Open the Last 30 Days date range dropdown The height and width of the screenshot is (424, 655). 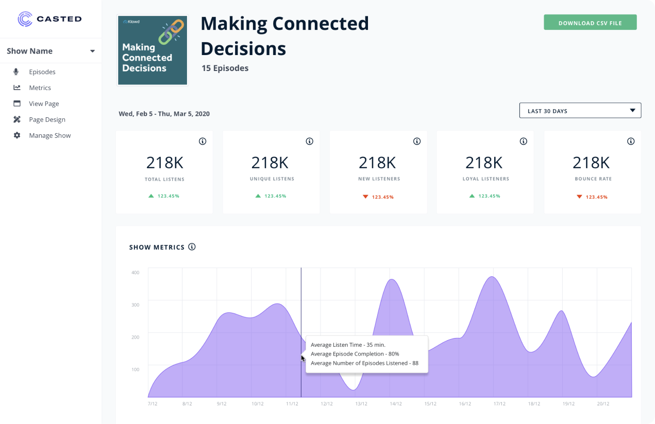click(x=580, y=111)
